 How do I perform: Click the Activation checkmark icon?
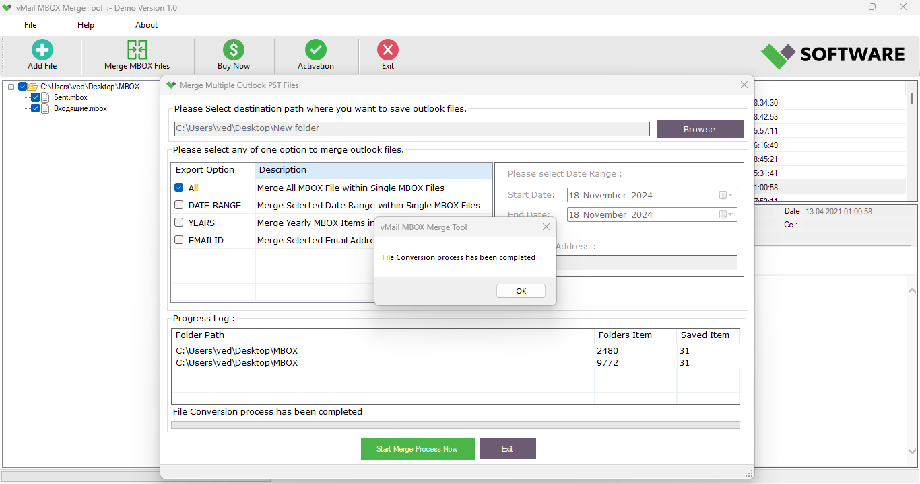(316, 50)
